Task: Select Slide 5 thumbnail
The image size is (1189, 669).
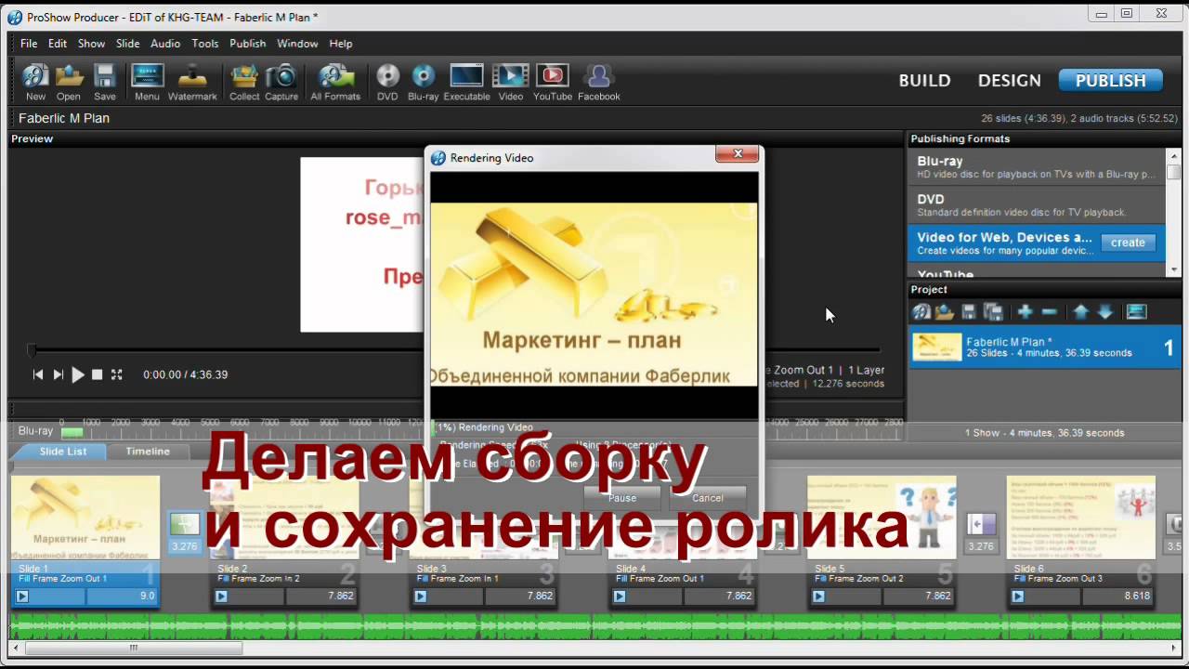Action: (882, 518)
